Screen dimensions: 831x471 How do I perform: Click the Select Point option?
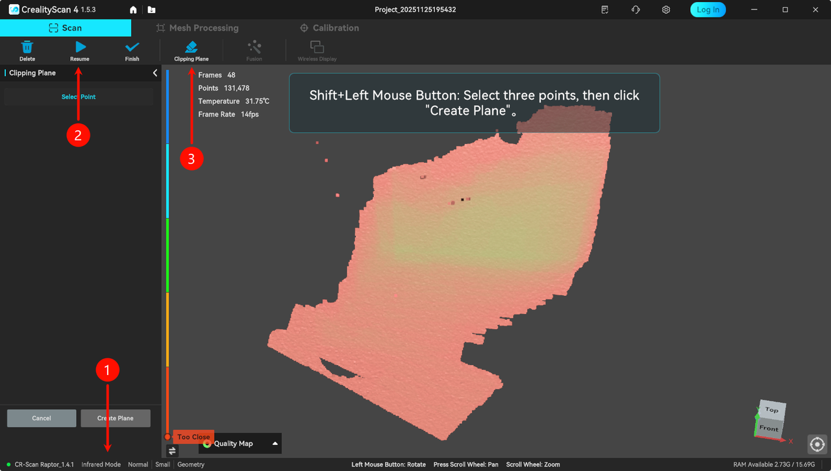pyautogui.click(x=79, y=97)
